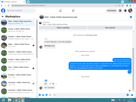Viewport: 136px width, 102px height.
Task: Click Matt's avatar beside phone number message
Action: (41, 88)
